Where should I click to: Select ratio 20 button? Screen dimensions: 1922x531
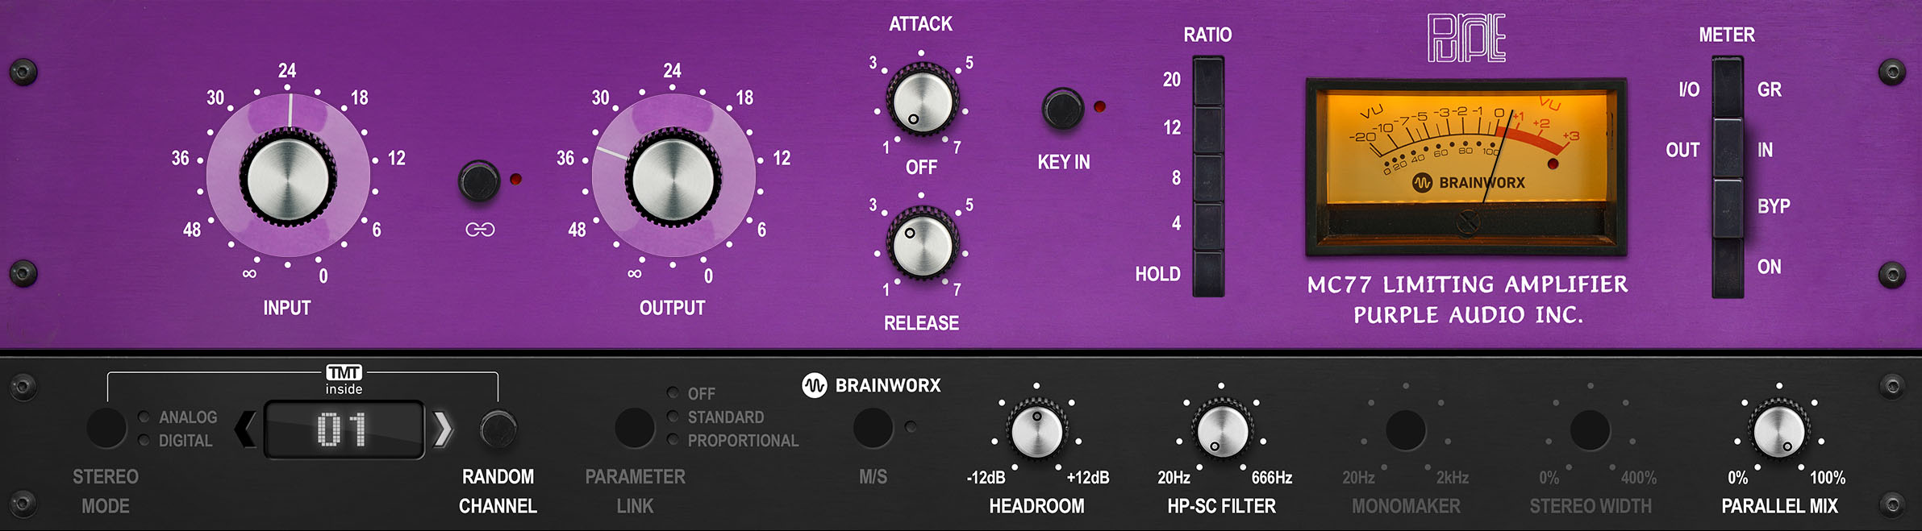1208,81
